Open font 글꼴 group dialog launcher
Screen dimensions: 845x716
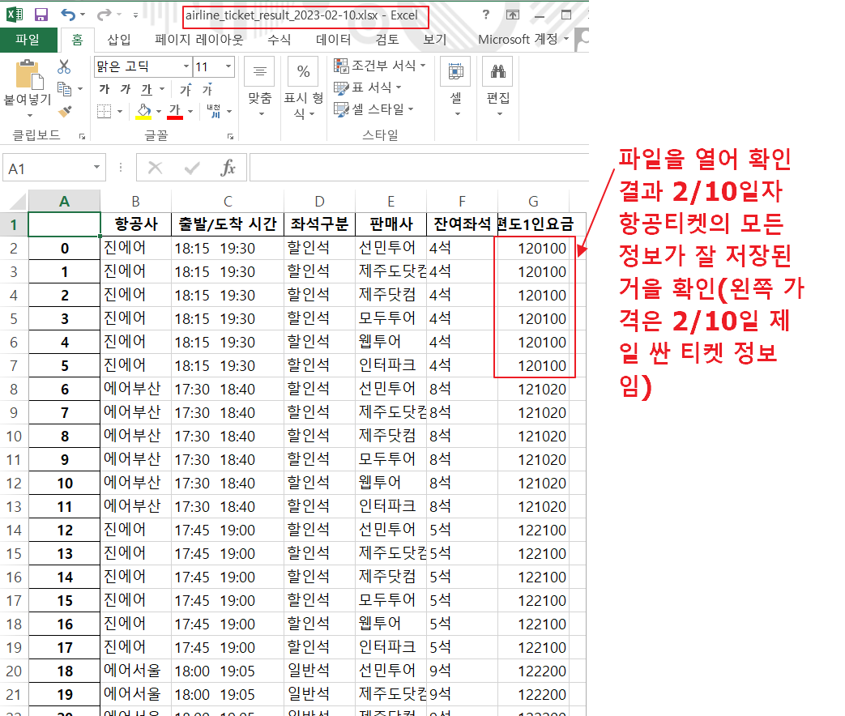click(230, 136)
